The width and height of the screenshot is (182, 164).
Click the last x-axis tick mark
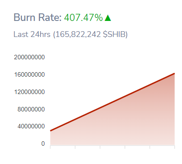click(174, 147)
